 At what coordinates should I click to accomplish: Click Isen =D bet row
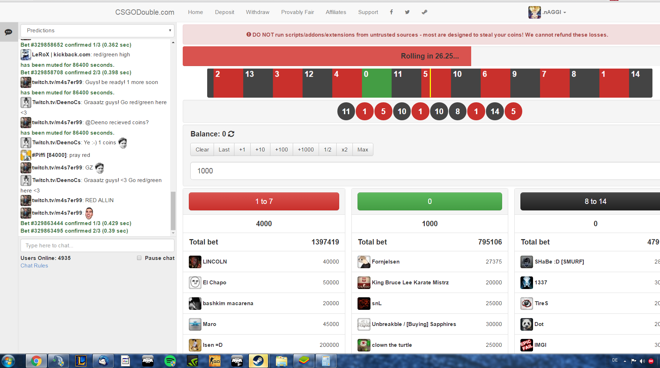[264, 345]
